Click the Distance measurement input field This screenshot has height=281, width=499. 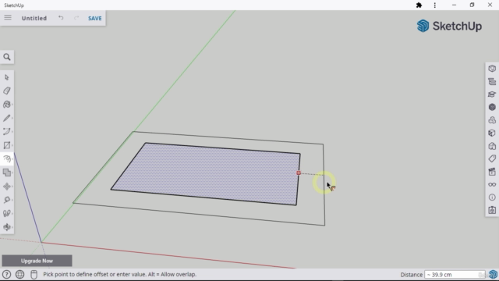(455, 275)
